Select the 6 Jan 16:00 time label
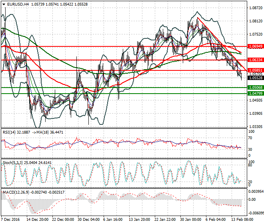This screenshot has height=224, width=264. coord(113,220)
